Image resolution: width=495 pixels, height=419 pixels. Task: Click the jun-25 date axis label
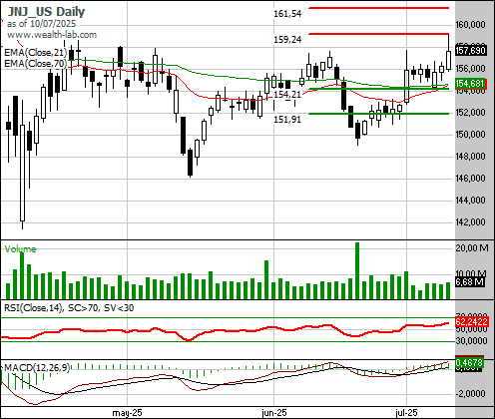(274, 413)
